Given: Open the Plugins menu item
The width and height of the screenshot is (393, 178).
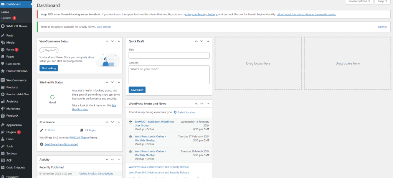Looking at the screenshot, I should pyautogui.click(x=11, y=132).
